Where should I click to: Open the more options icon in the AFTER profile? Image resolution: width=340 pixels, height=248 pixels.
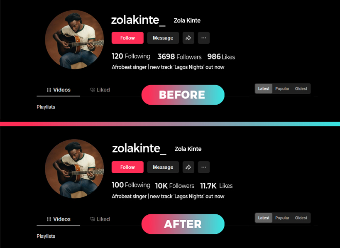pos(203,167)
